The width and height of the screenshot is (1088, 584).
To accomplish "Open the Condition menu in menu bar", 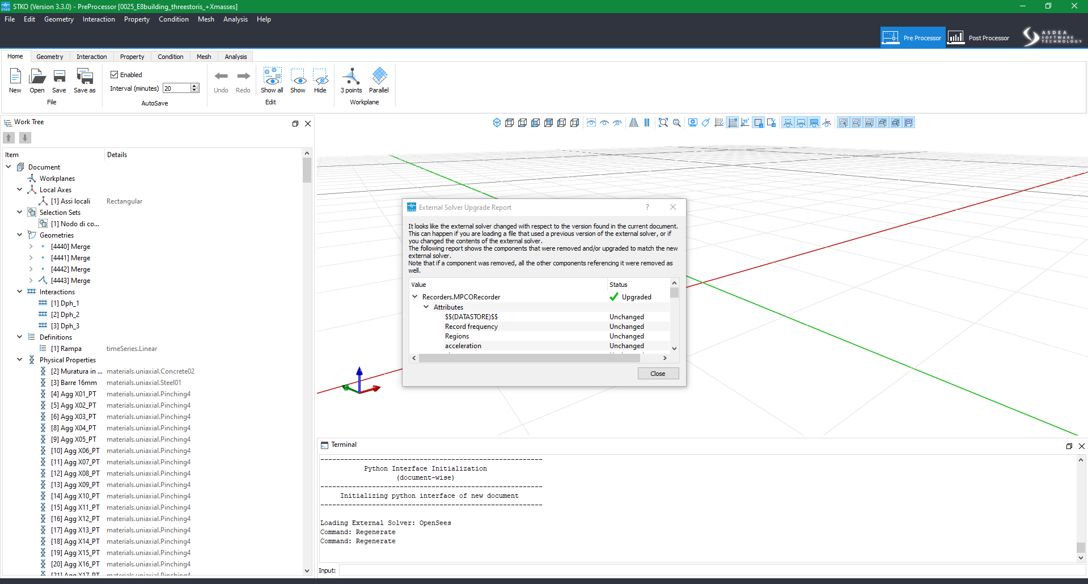I will (173, 19).
